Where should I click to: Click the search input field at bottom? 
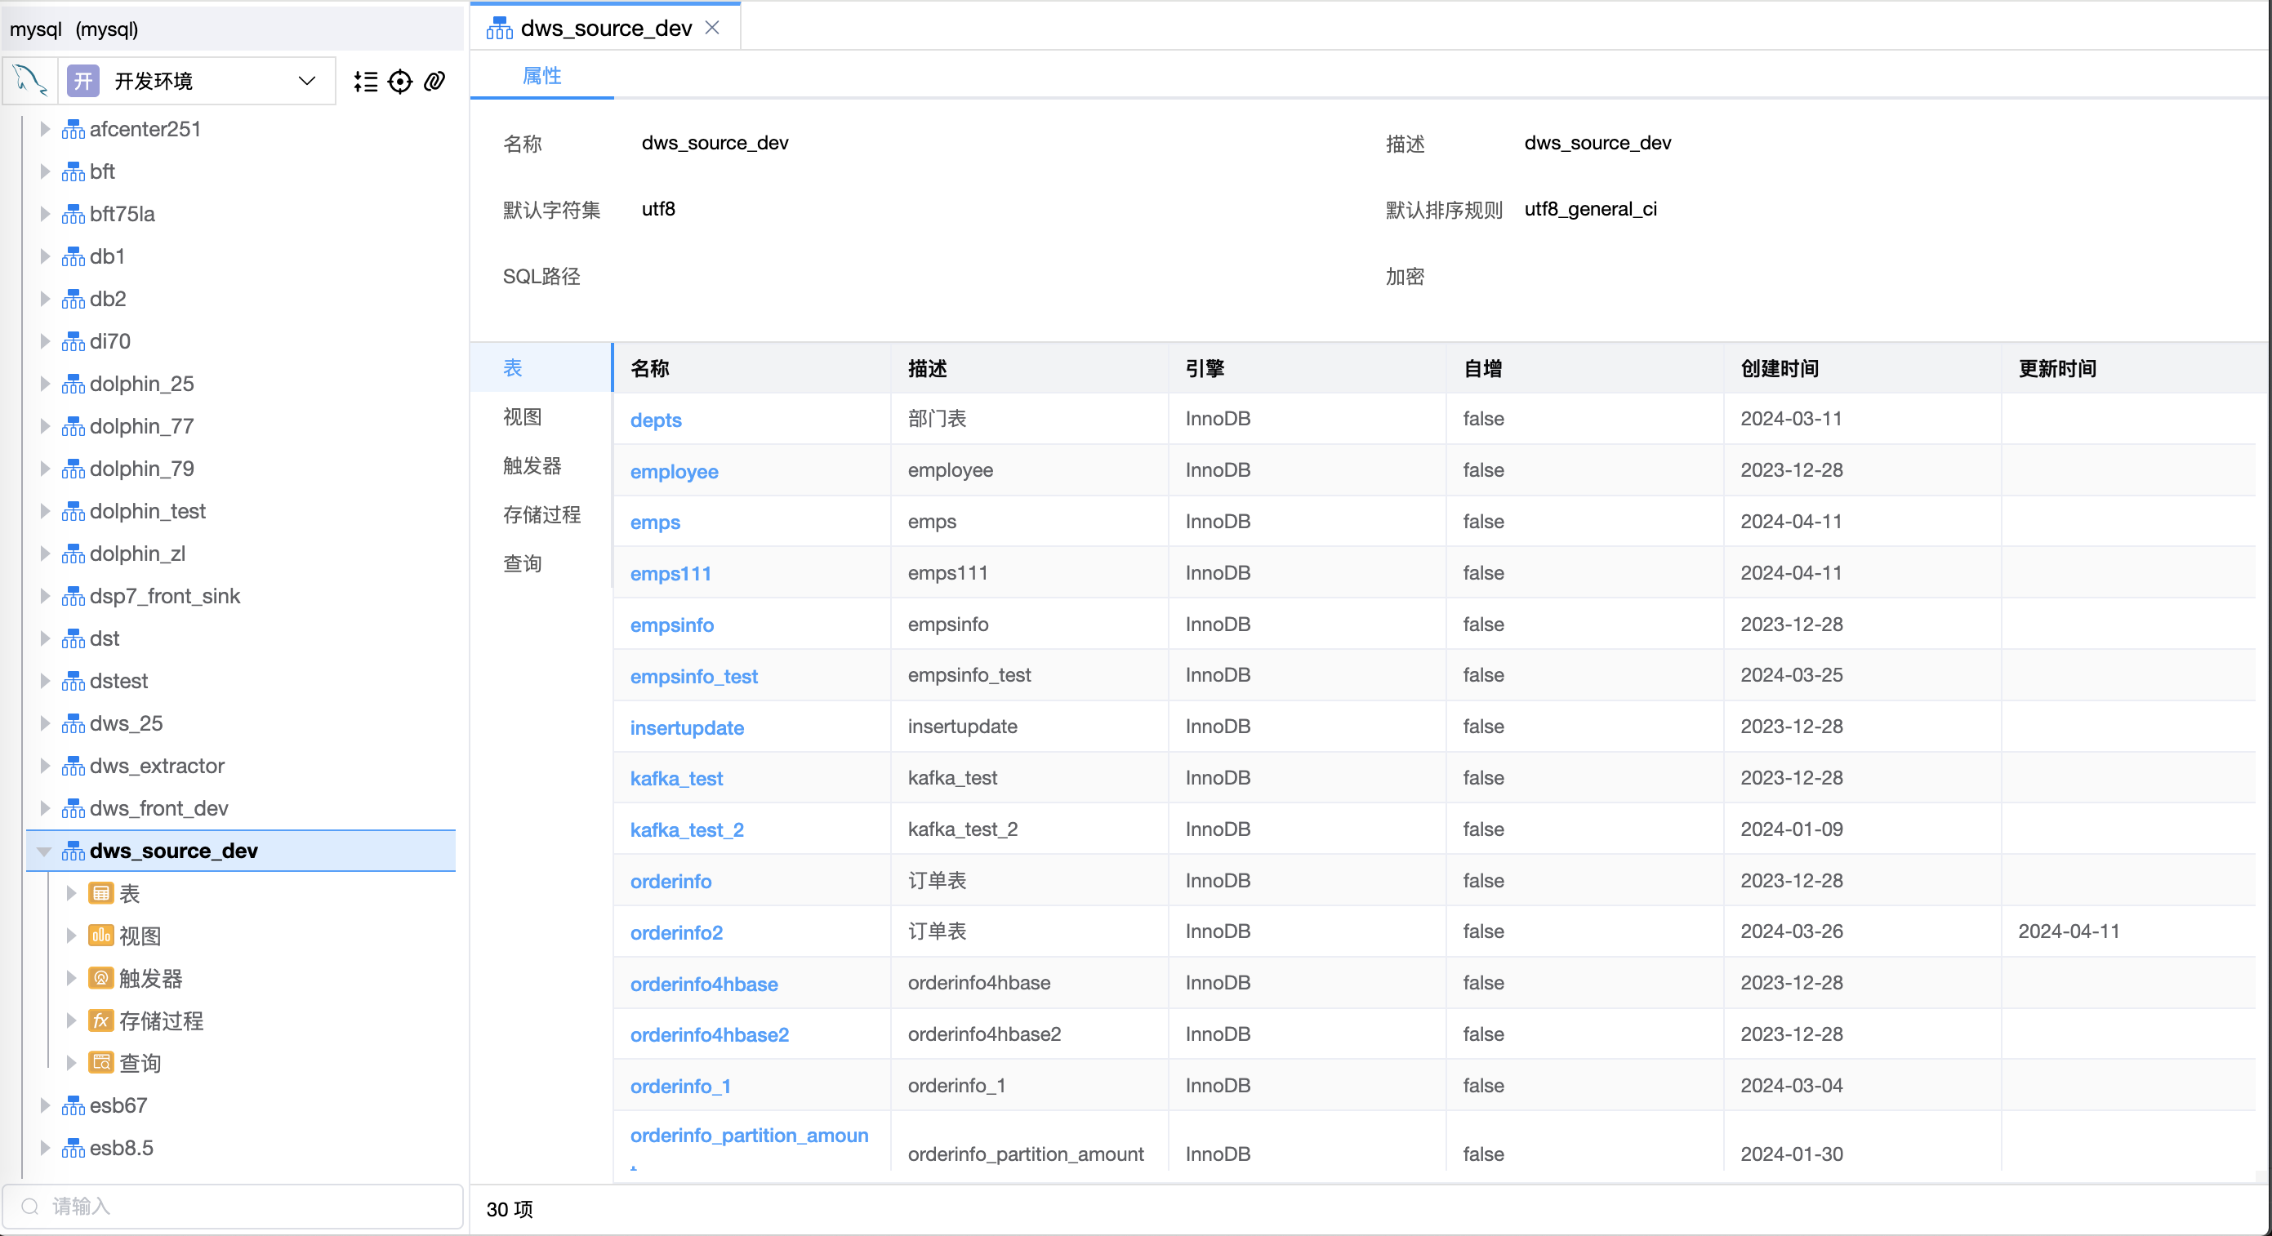coord(236,1206)
